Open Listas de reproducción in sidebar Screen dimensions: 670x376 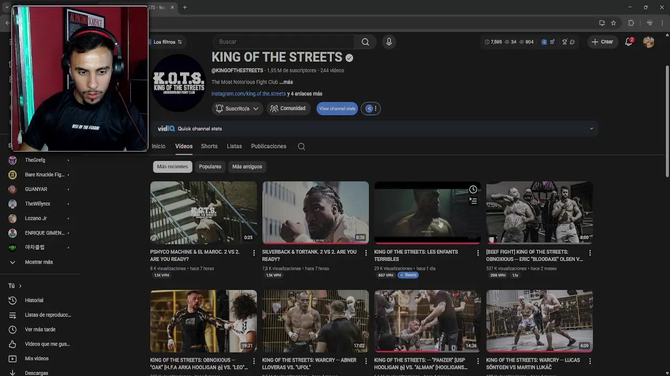pos(40,315)
